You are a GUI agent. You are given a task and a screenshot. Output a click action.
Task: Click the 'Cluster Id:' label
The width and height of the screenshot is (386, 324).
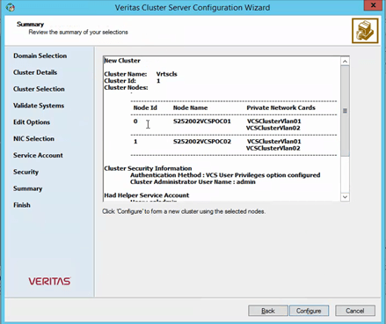120,81
